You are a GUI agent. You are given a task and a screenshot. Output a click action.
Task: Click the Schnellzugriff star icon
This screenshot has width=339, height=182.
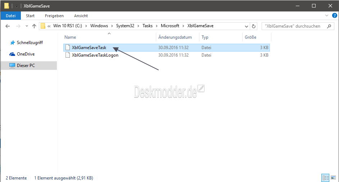click(13, 43)
